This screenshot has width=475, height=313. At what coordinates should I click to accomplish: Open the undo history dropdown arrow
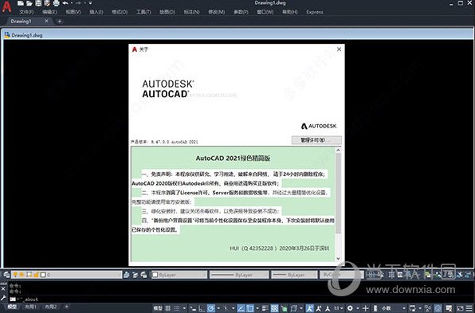click(x=72, y=3)
